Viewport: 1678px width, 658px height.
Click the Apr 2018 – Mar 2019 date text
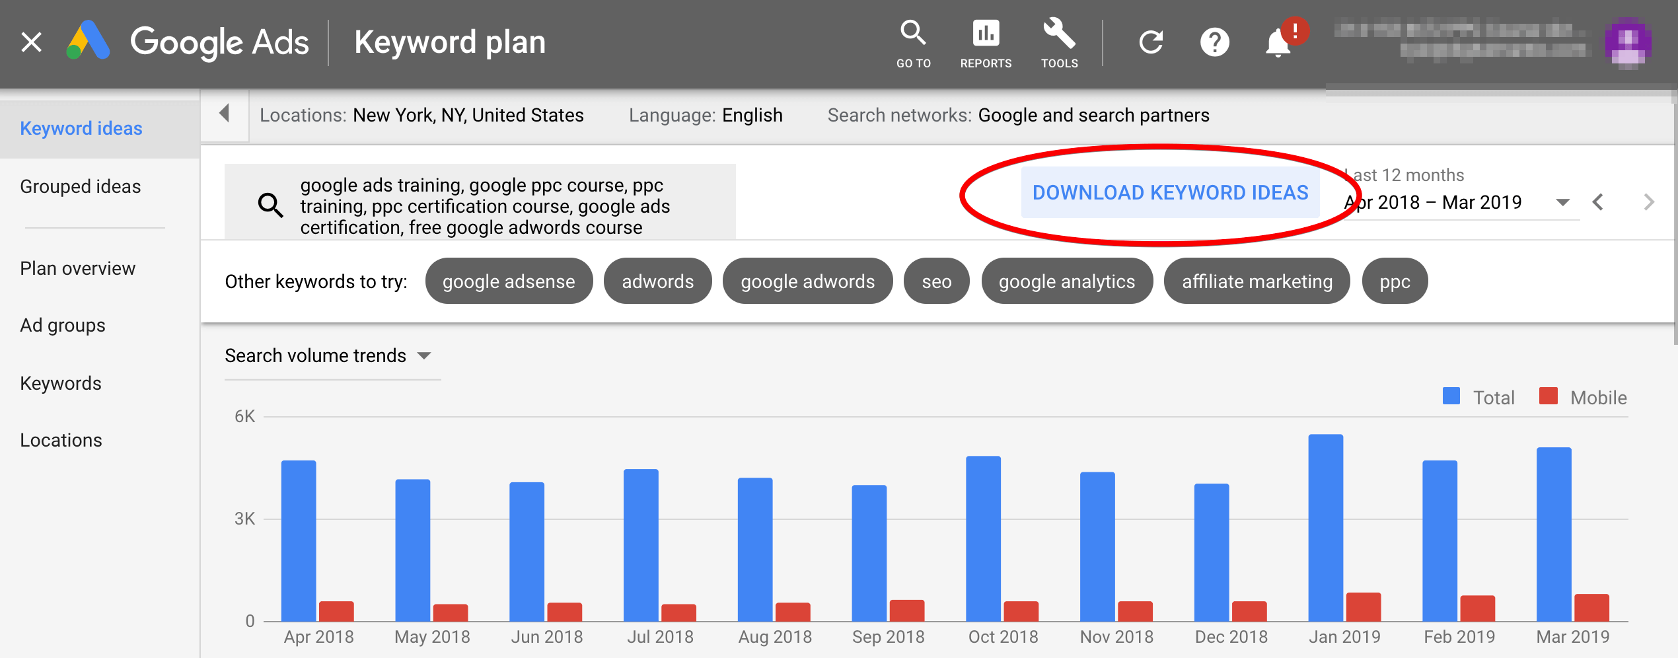pos(1433,202)
